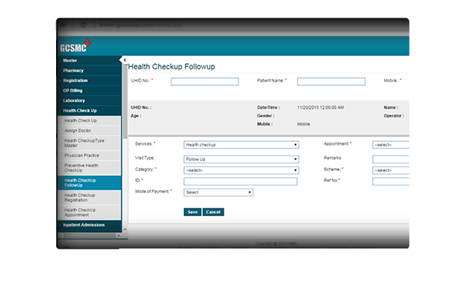Click the Cancel button
The height and width of the screenshot is (284, 466).
(x=213, y=212)
